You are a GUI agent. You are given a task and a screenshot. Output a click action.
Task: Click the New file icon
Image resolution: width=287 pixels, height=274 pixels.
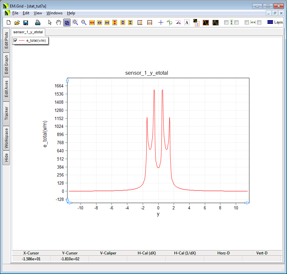[x=9, y=23]
